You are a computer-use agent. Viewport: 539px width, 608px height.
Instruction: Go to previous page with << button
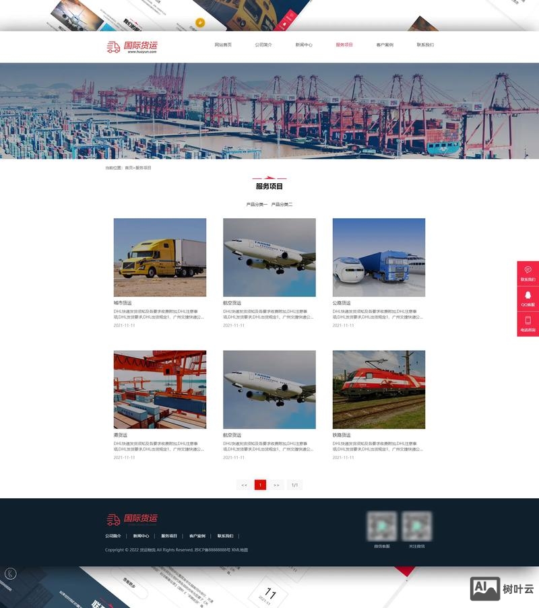(x=244, y=485)
